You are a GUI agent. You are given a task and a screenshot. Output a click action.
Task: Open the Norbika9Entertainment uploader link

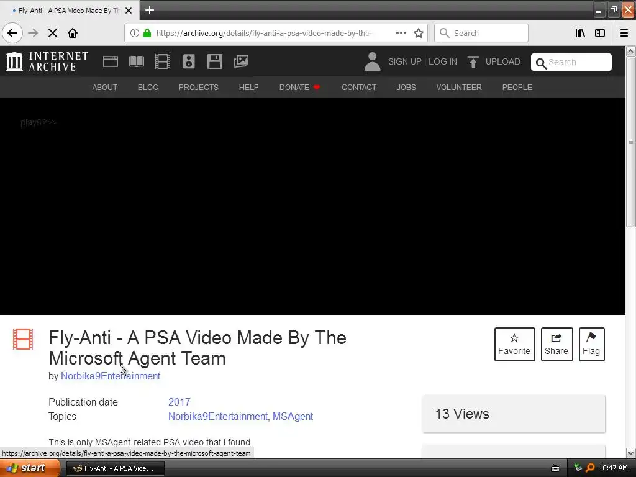pyautogui.click(x=111, y=376)
